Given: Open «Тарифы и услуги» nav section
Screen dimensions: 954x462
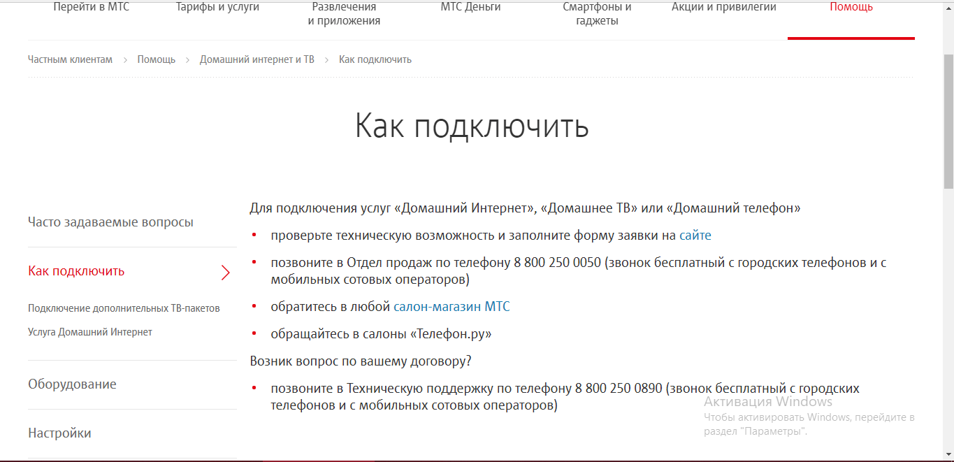Looking at the screenshot, I should [x=217, y=7].
